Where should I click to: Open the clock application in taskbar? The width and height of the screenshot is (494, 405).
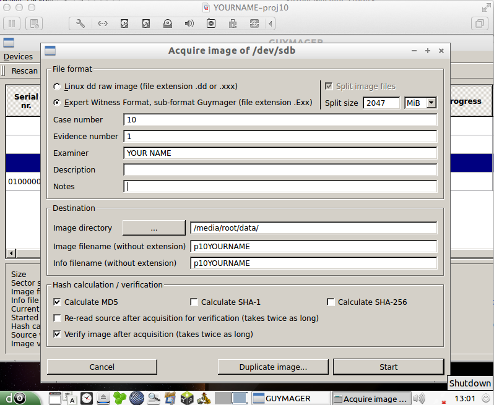87,398
